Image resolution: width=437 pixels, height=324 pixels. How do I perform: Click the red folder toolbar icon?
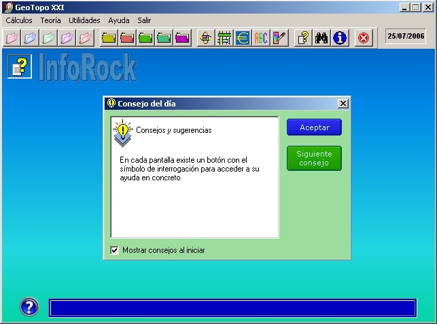[127, 38]
